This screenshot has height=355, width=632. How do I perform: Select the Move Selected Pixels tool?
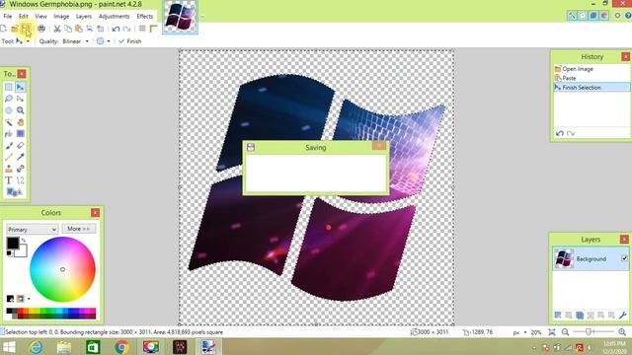coord(20,87)
